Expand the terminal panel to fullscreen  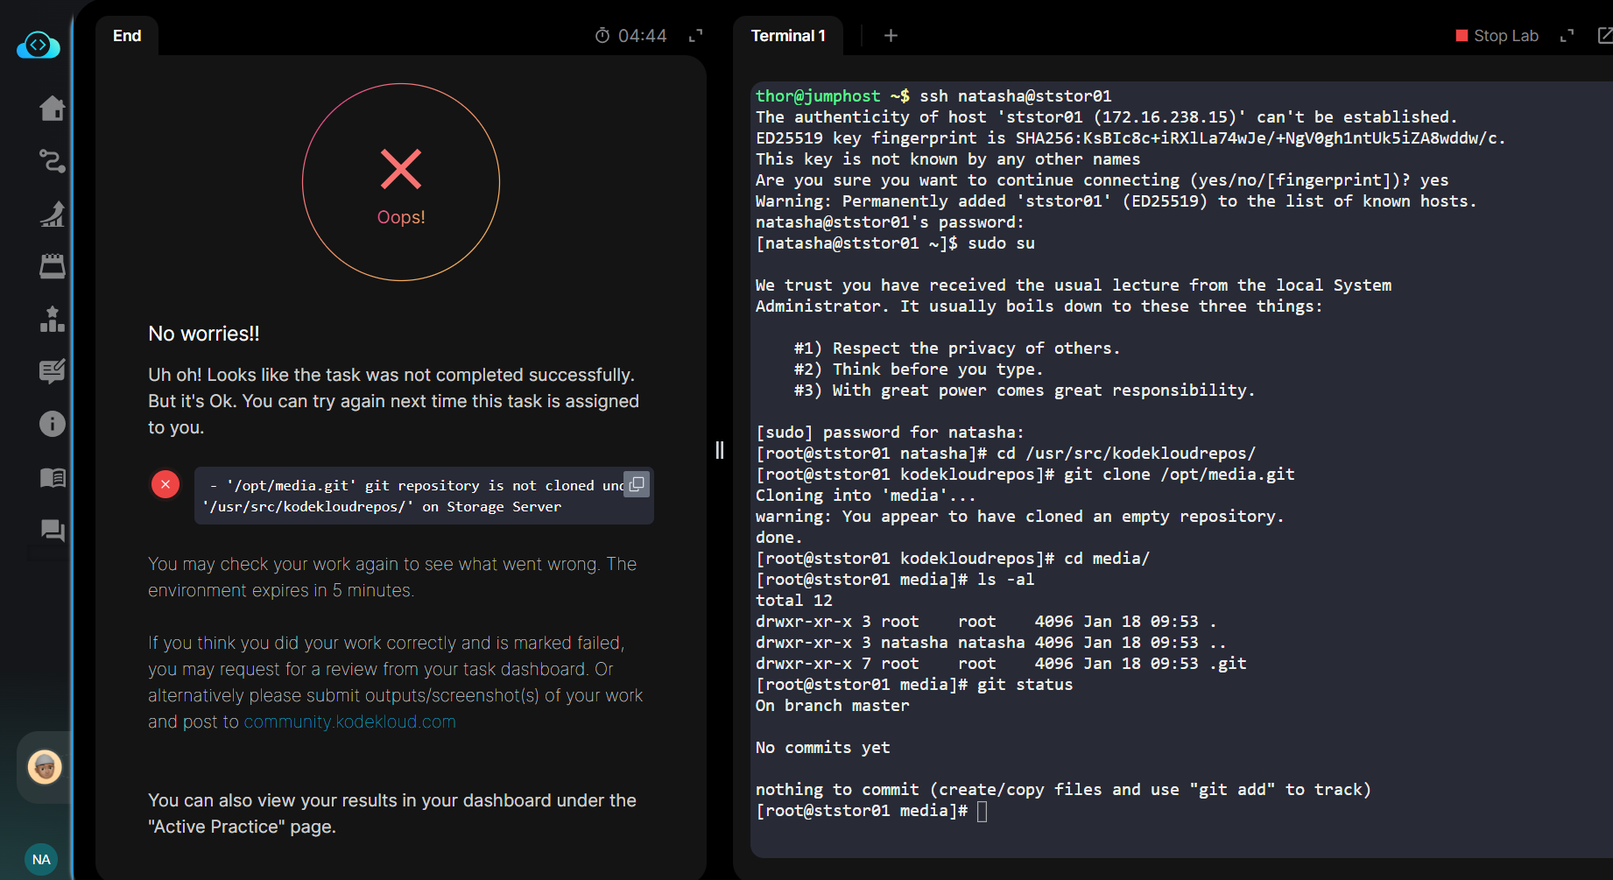tap(1567, 36)
